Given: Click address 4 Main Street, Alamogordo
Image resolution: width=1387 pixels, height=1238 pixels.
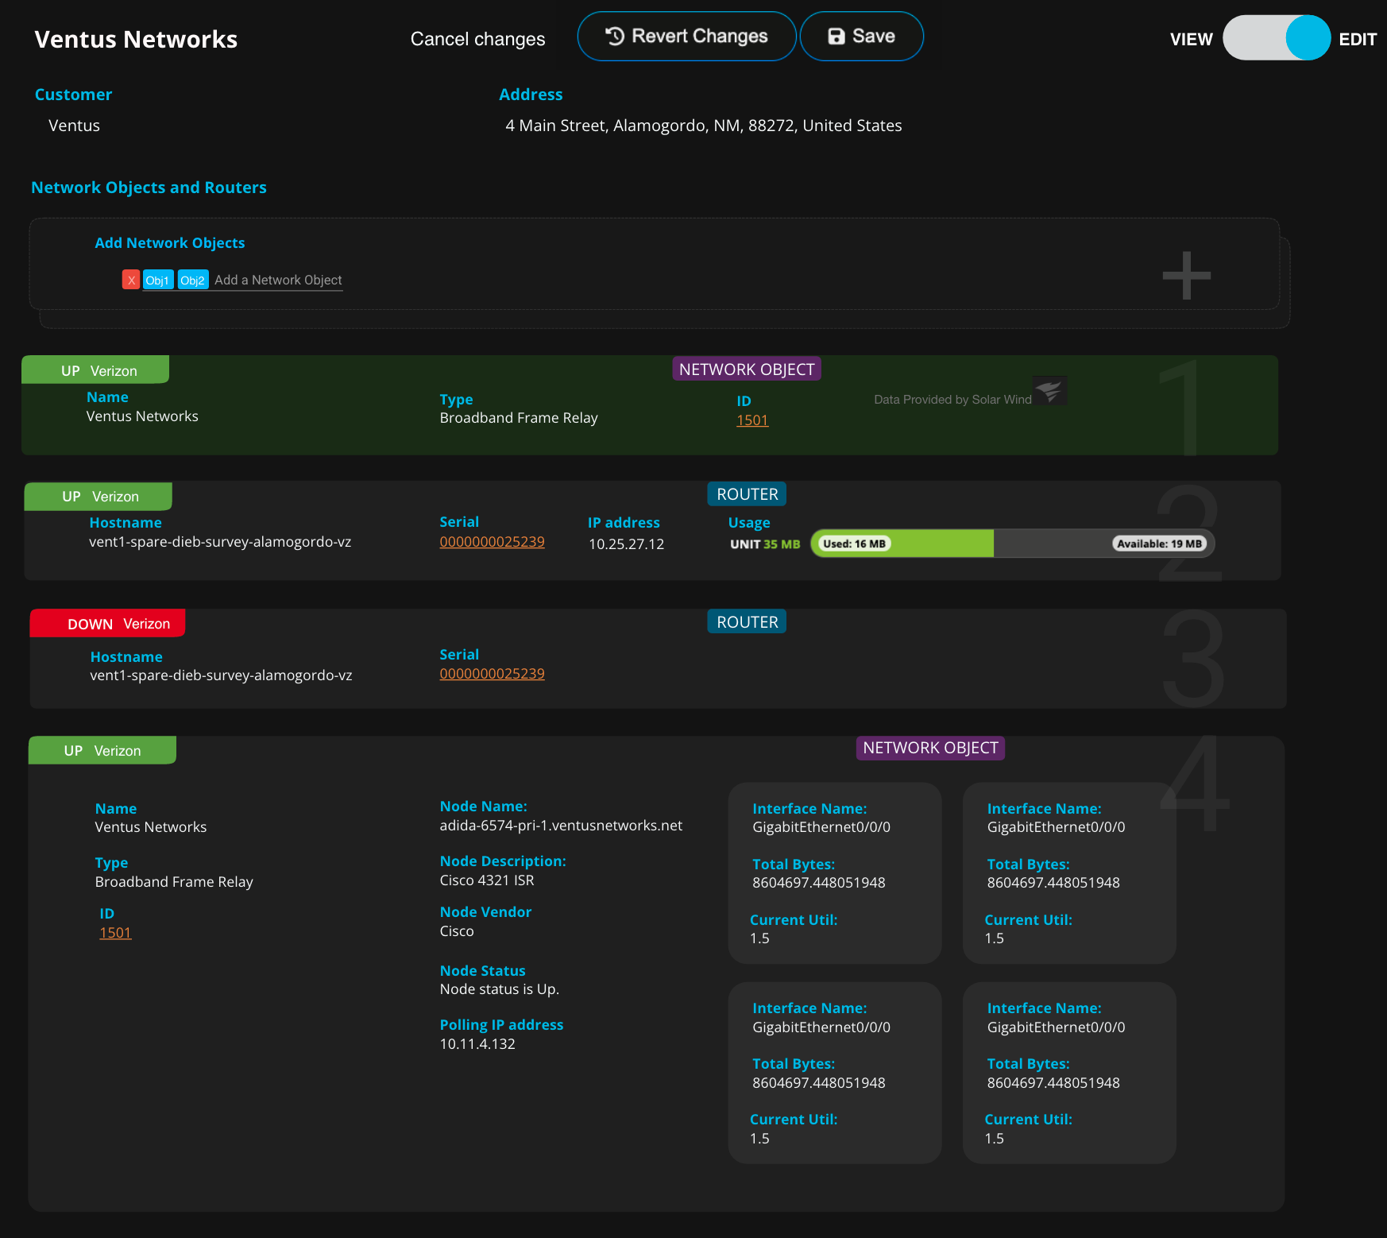Looking at the screenshot, I should pos(703,126).
